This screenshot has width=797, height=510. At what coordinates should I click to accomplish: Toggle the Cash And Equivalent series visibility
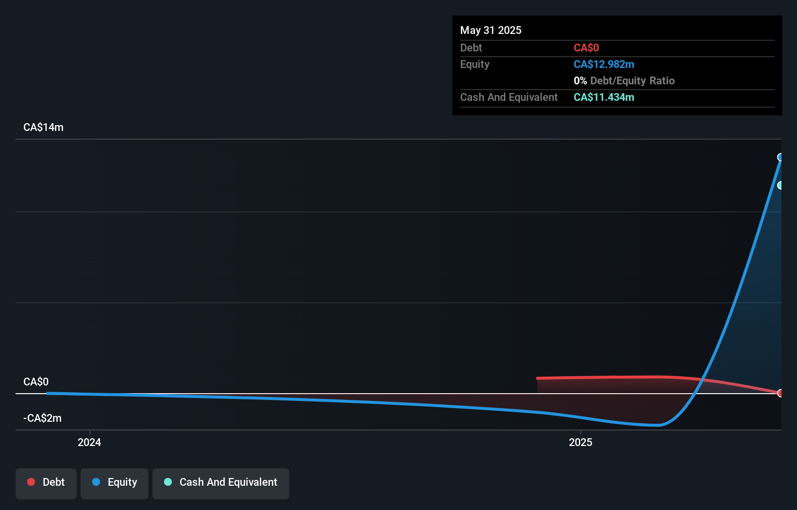coord(220,483)
